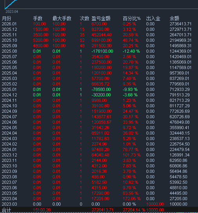Click the 次数 column header
198x213 pixels.
(x=84, y=18)
